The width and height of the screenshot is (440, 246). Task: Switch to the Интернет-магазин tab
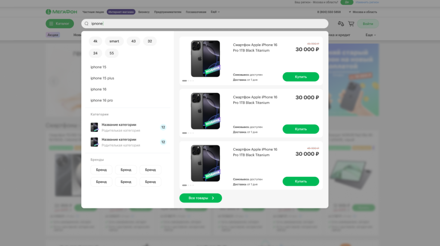pos(121,12)
